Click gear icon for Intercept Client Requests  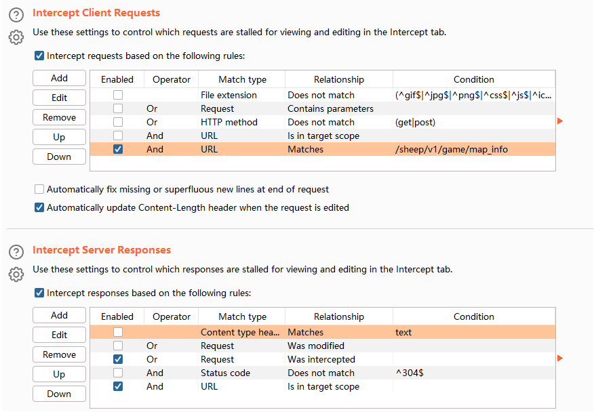[x=16, y=37]
